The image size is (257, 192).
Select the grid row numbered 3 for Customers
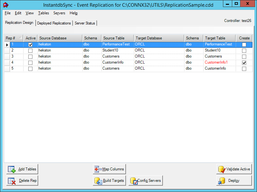click(x=13, y=57)
